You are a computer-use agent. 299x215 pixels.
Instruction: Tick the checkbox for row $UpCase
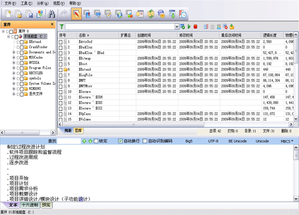[x=61, y=114]
